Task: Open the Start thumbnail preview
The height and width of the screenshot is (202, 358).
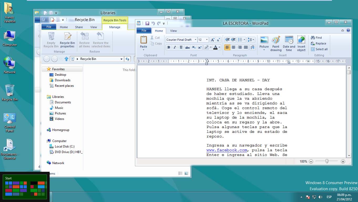Action: (25, 187)
